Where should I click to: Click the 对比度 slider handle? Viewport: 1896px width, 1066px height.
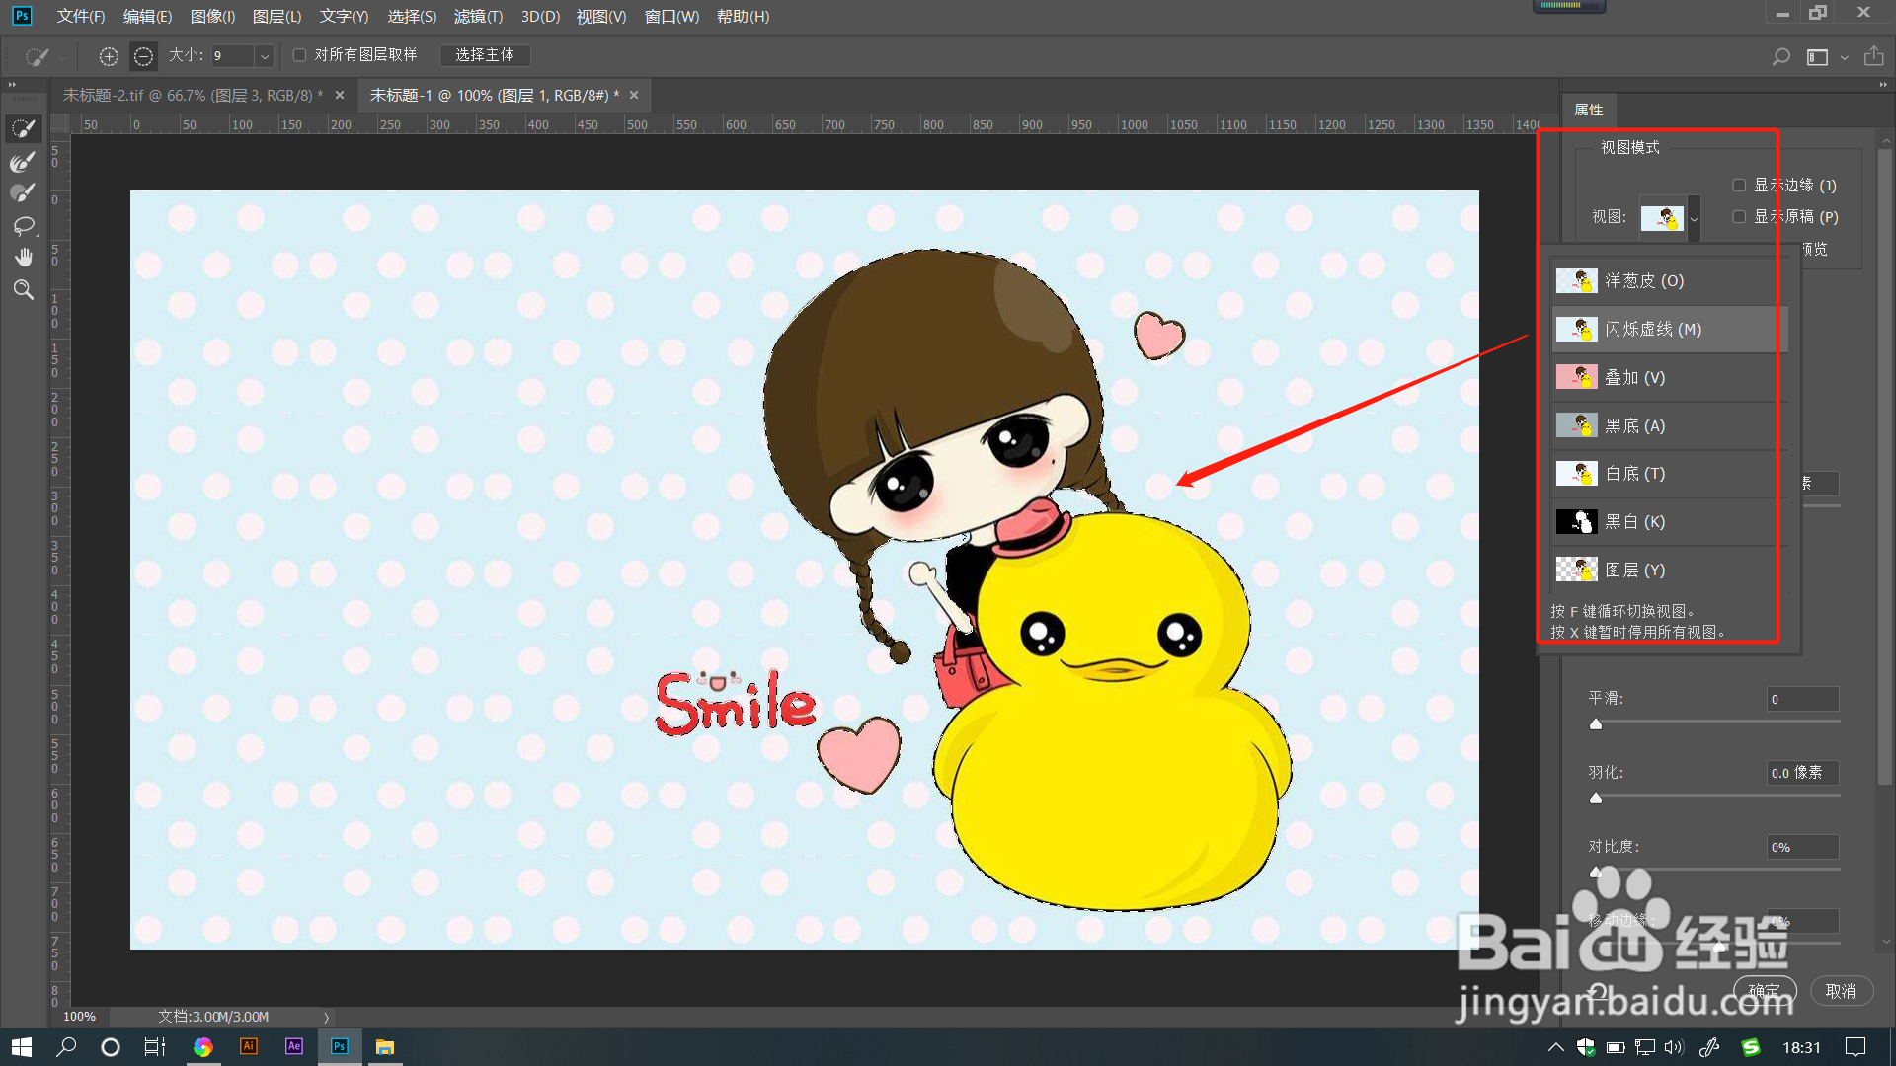1596,872
